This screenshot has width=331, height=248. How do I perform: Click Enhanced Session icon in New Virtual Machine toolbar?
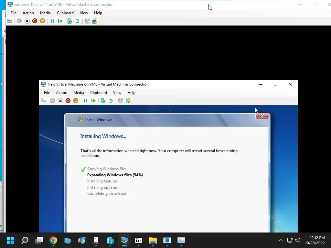[x=121, y=101]
